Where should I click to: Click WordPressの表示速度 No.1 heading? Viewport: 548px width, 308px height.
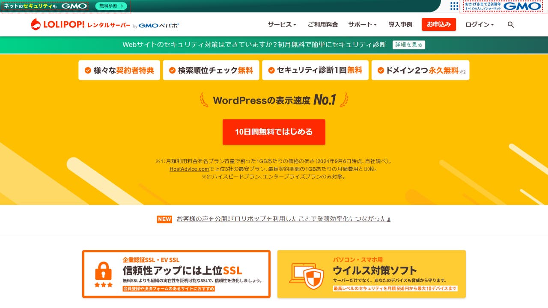pyautogui.click(x=274, y=100)
